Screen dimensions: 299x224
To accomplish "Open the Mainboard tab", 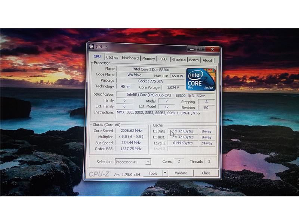I will tap(130, 58).
